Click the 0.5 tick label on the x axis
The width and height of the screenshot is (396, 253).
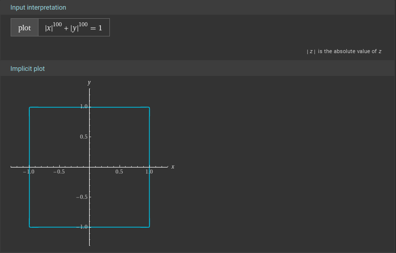pos(119,172)
